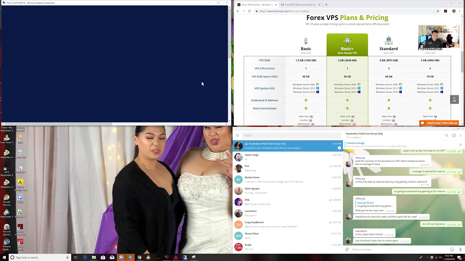
Task: Click the Write a message field
Action: pos(400,249)
